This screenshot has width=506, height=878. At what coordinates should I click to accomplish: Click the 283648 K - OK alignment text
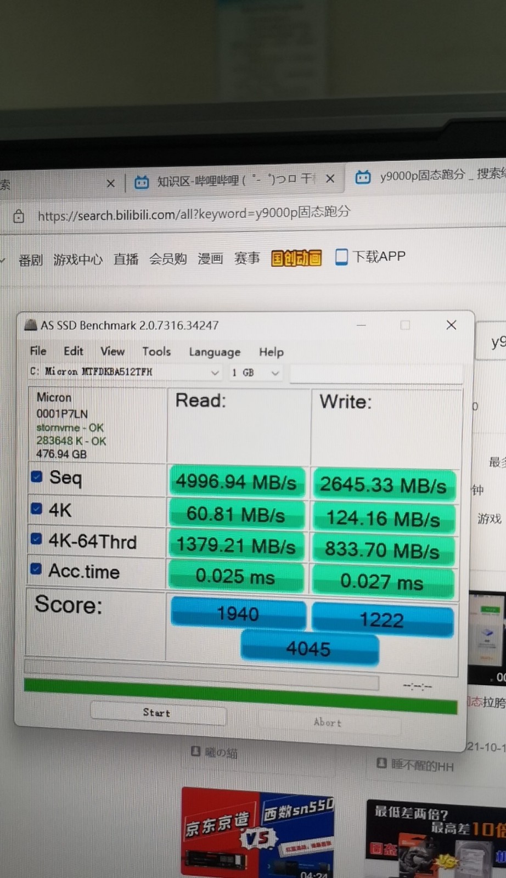click(x=71, y=441)
